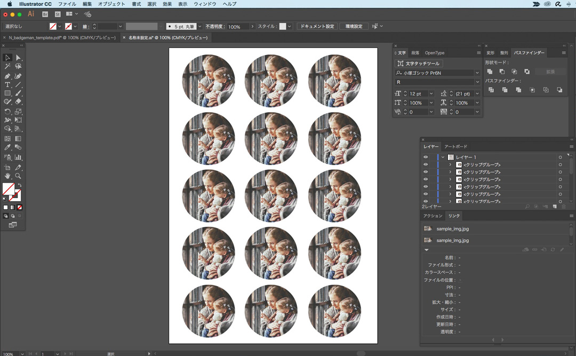This screenshot has width=576, height=356.
Task: Switch to the アートボード tab
Action: 455,147
